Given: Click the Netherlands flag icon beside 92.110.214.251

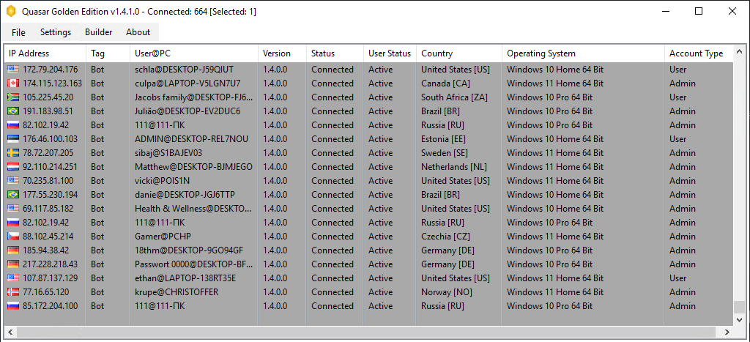Looking at the screenshot, I should (13, 167).
